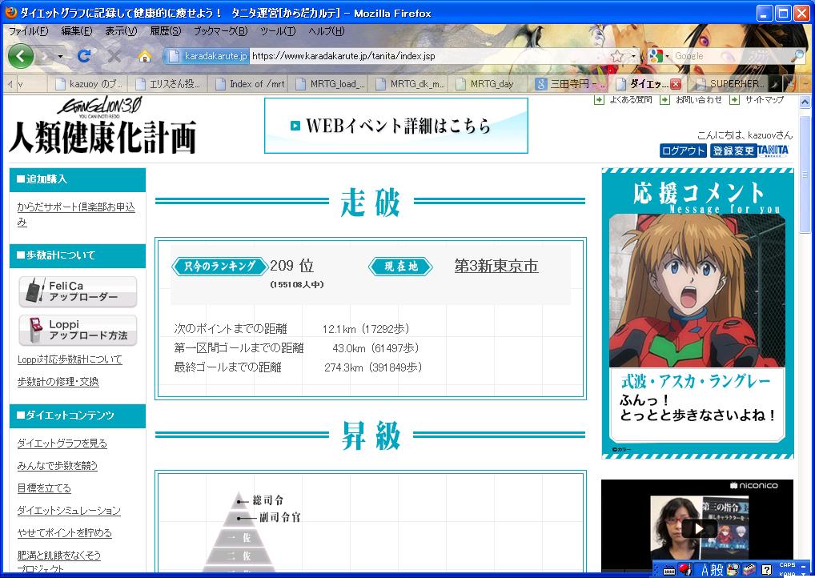Open the Google search engine selector icon
Viewport: 815px width, 578px height.
coord(657,55)
